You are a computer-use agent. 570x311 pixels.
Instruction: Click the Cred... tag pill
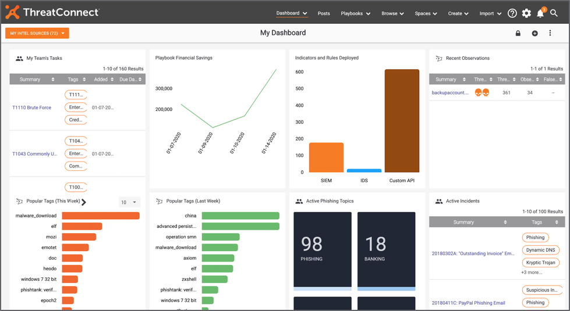pyautogui.click(x=76, y=120)
